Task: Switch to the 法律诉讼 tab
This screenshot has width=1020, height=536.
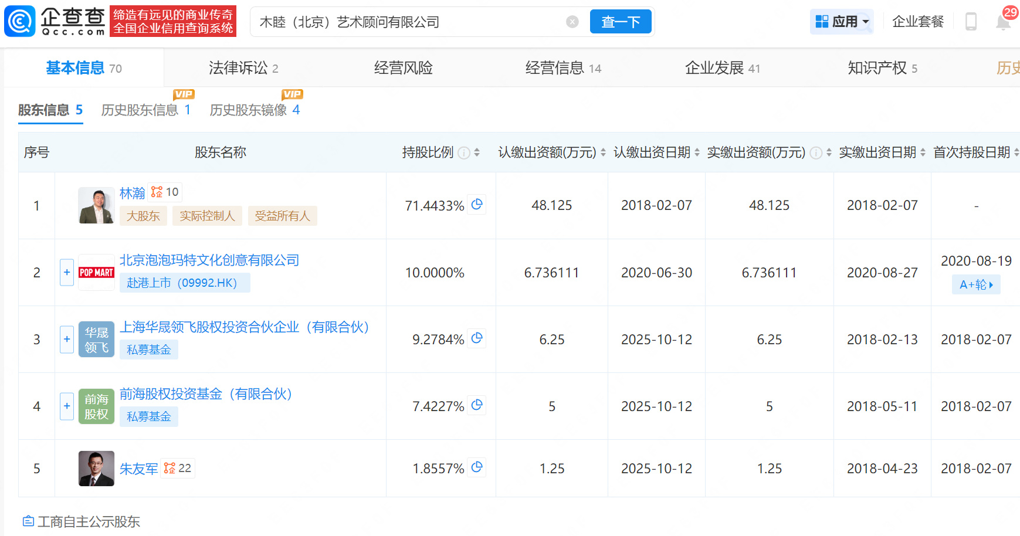Action: (243, 68)
